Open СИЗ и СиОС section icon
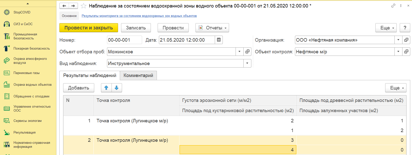Image resolution: width=412 pixels, height=155 pixels. 7,24
